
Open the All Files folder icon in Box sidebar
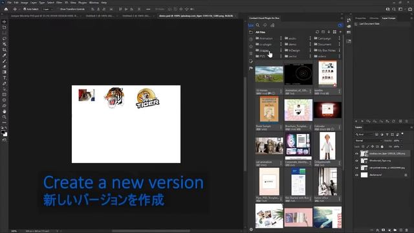[x=251, y=32]
